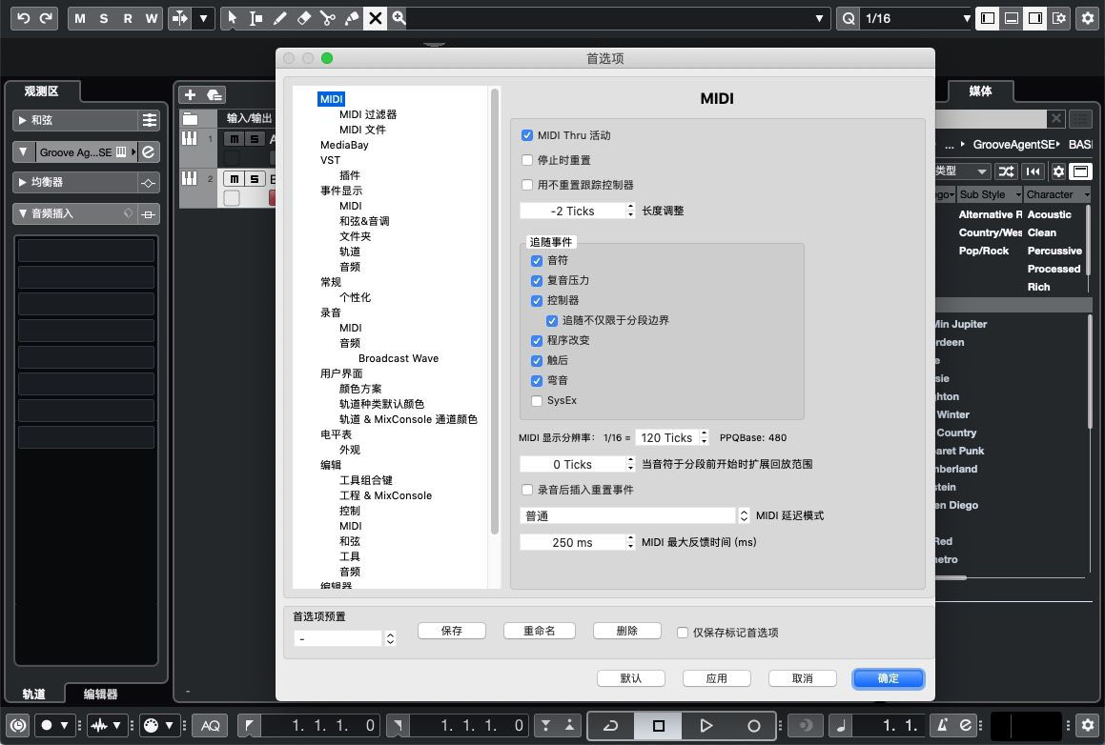Select MIDI 过滤器 in preferences tree
This screenshot has width=1105, height=745.
point(368,114)
